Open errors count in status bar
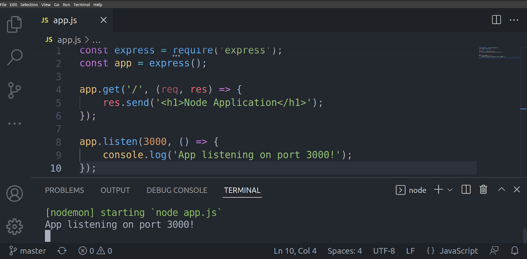The image size is (527, 259). coord(86,251)
